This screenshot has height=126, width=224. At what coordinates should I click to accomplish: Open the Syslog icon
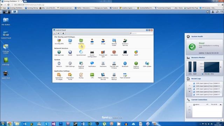tap(81, 76)
